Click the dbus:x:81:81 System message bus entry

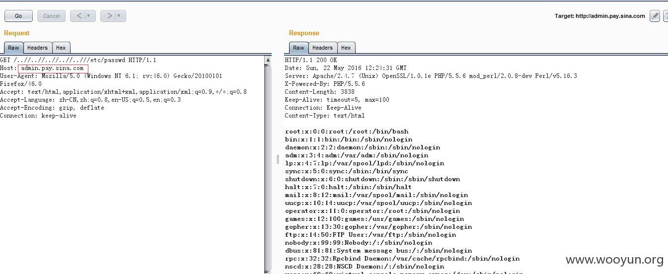coord(378,251)
